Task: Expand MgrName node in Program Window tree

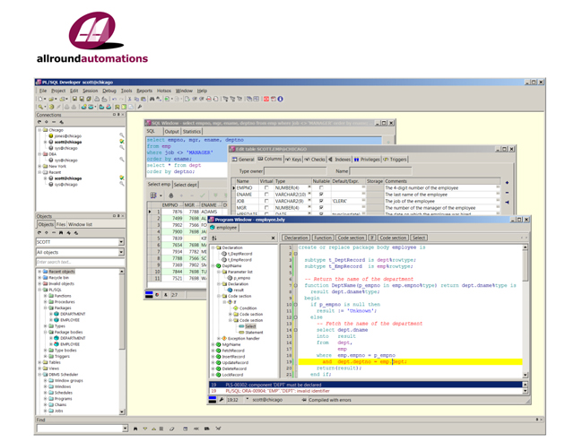Action: pos(213,344)
